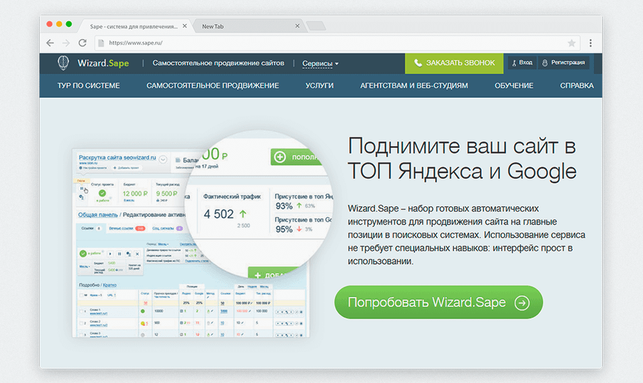Open project dropdown next to seowizard.ru title
The image size is (643, 383).
[x=163, y=159]
